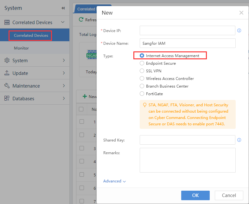The height and width of the screenshot is (204, 249).
Task: Click the Cancel button
Action: click(x=229, y=195)
